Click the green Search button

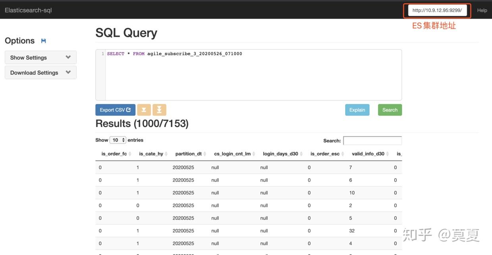[x=390, y=110]
